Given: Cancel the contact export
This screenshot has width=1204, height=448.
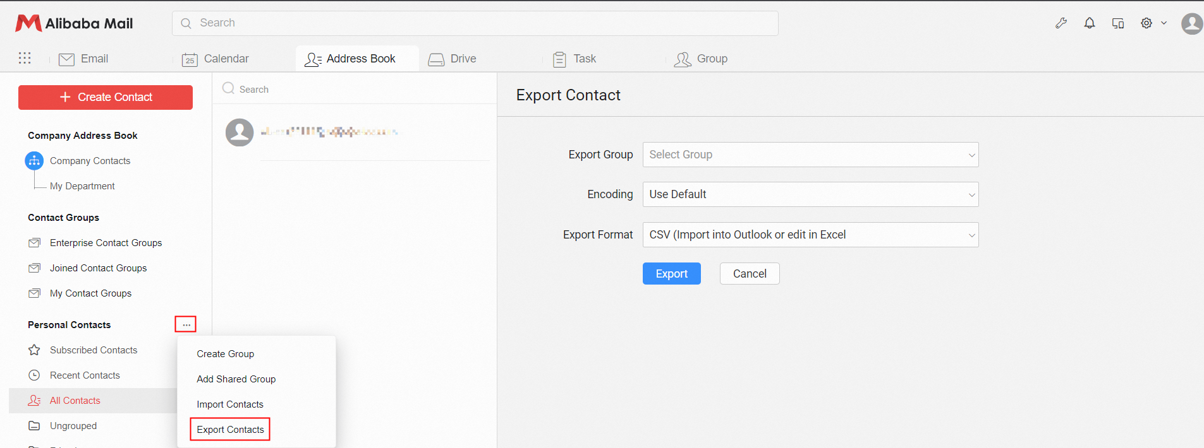Looking at the screenshot, I should click(749, 274).
